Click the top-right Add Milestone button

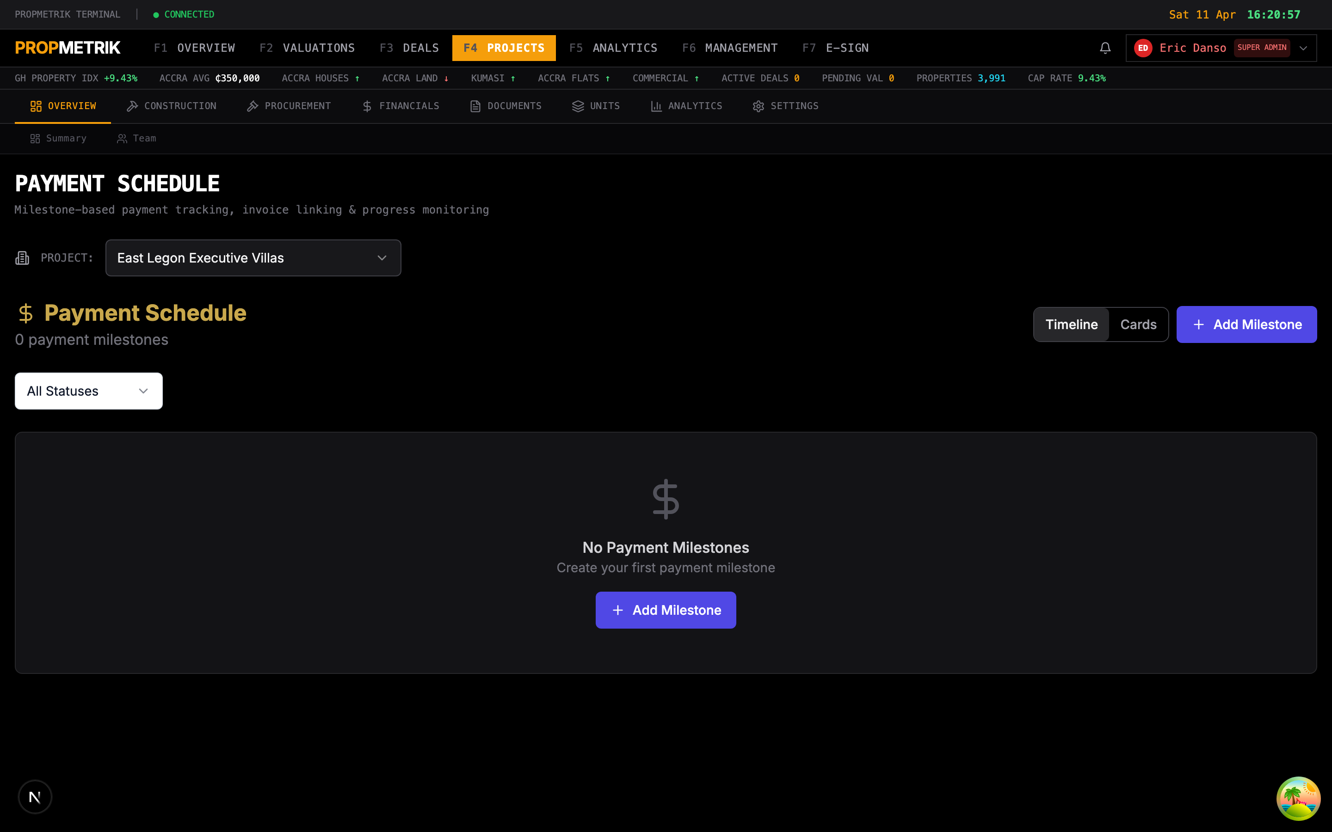click(x=1246, y=324)
